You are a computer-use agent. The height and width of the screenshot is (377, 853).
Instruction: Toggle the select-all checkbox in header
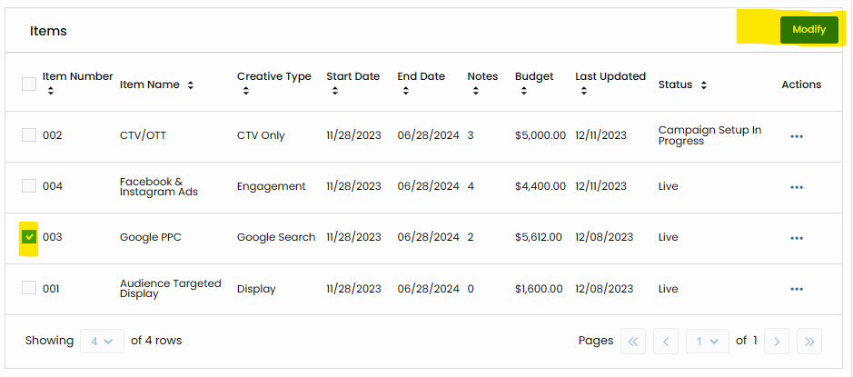(x=29, y=84)
